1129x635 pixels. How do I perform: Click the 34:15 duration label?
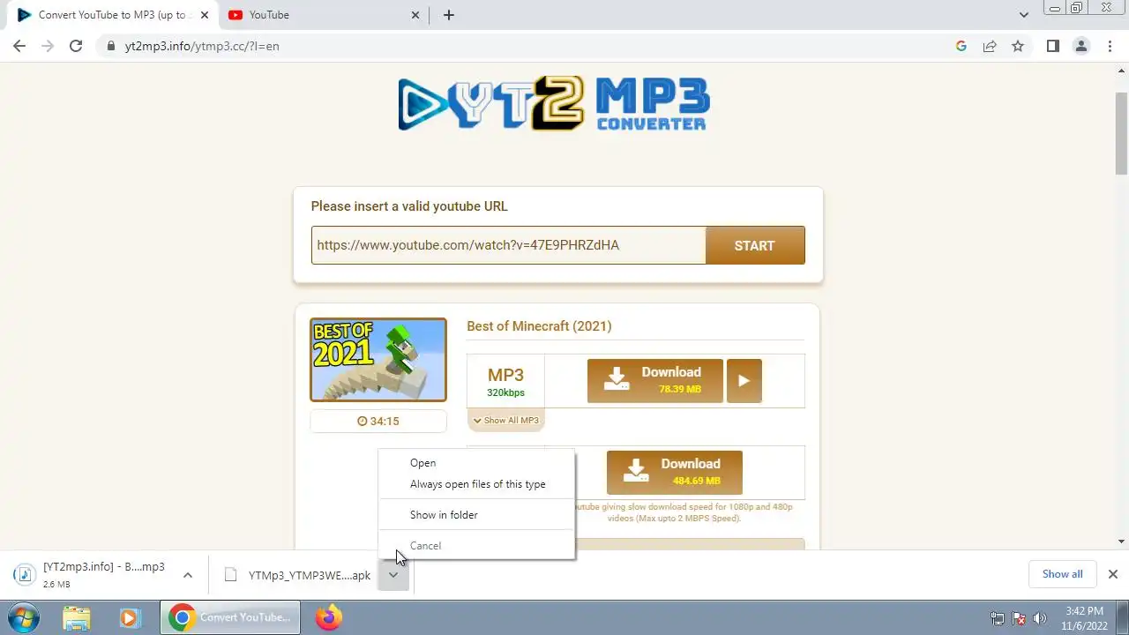(x=378, y=422)
